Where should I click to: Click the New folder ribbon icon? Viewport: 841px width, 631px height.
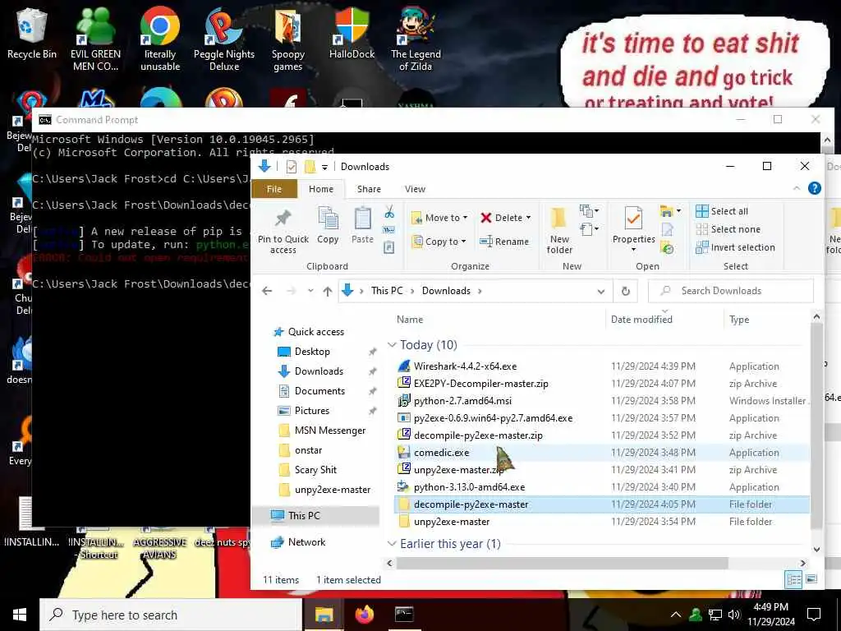558,219
